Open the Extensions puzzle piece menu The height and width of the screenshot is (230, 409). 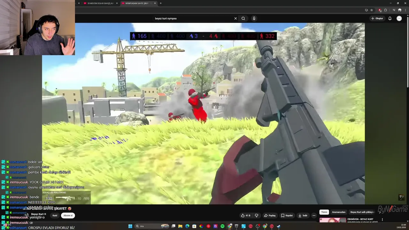(385, 10)
